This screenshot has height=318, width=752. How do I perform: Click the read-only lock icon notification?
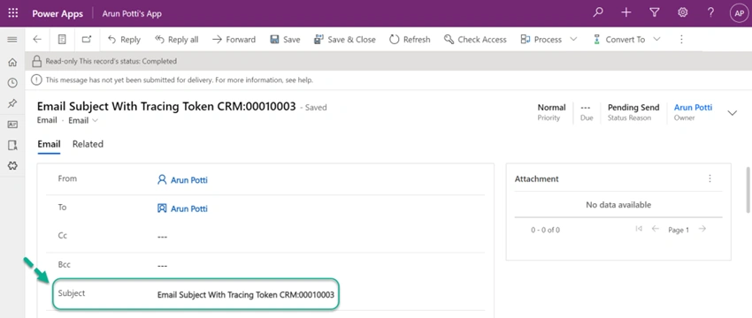pyautogui.click(x=36, y=61)
